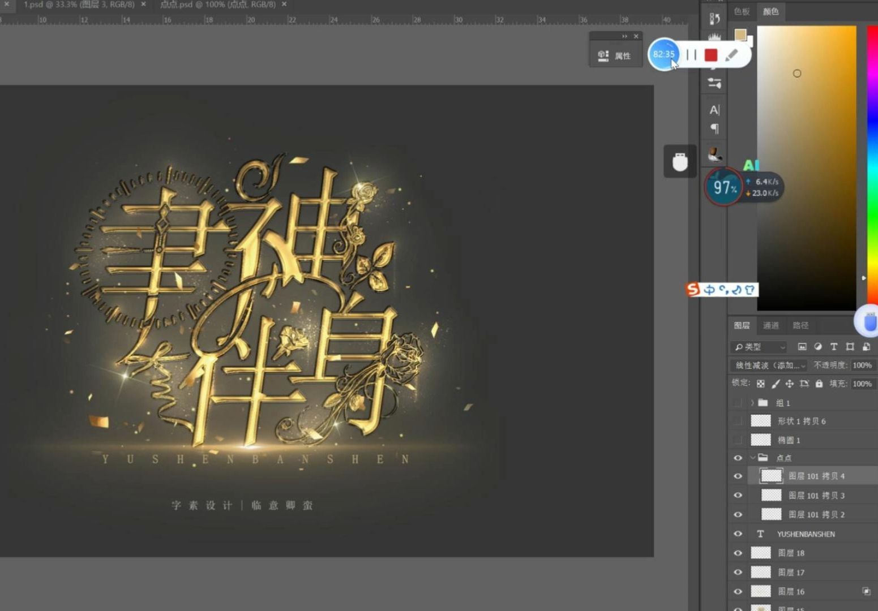The width and height of the screenshot is (878, 611).
Task: Show the hidden 组 1 group
Action: pos(738,403)
